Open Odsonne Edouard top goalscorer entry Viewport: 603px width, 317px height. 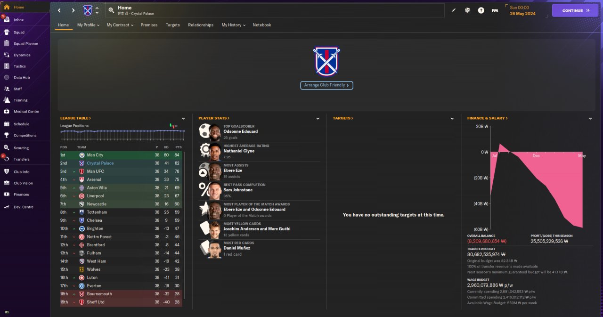[259, 132]
